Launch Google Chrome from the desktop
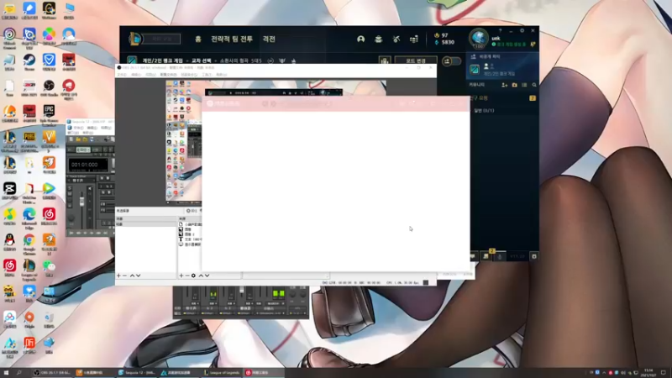Image resolution: width=672 pixels, height=378 pixels. coord(29,244)
